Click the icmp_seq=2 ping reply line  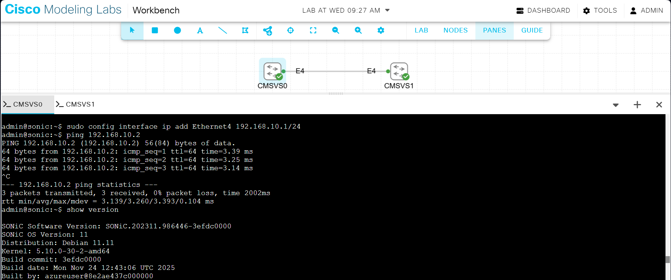127,160
